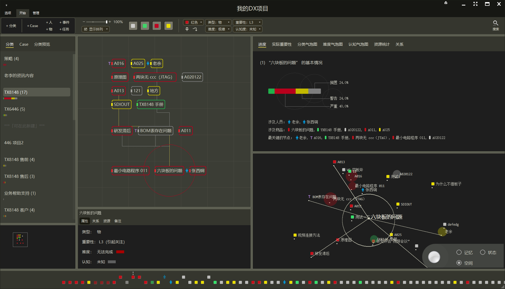Switch to the 分类预览 tab
The height and width of the screenshot is (289, 505).
tap(42, 44)
